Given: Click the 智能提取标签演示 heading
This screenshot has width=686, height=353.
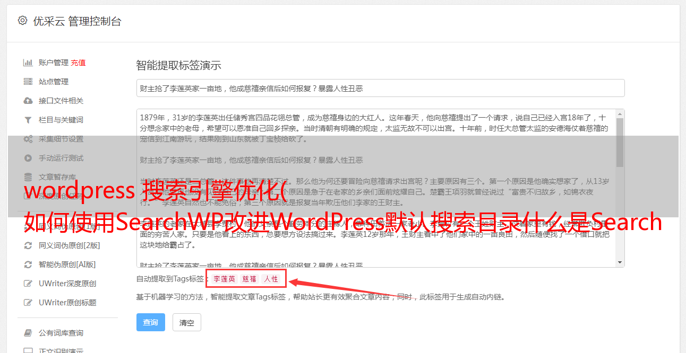Looking at the screenshot, I should coord(178,66).
